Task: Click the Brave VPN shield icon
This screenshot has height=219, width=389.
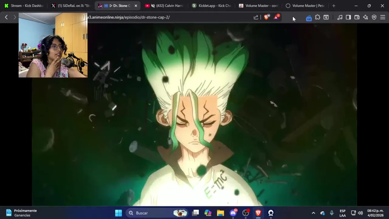Action: [x=374, y=17]
